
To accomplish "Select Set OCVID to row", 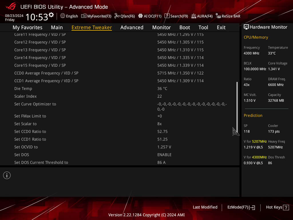I will click(x=120, y=147).
